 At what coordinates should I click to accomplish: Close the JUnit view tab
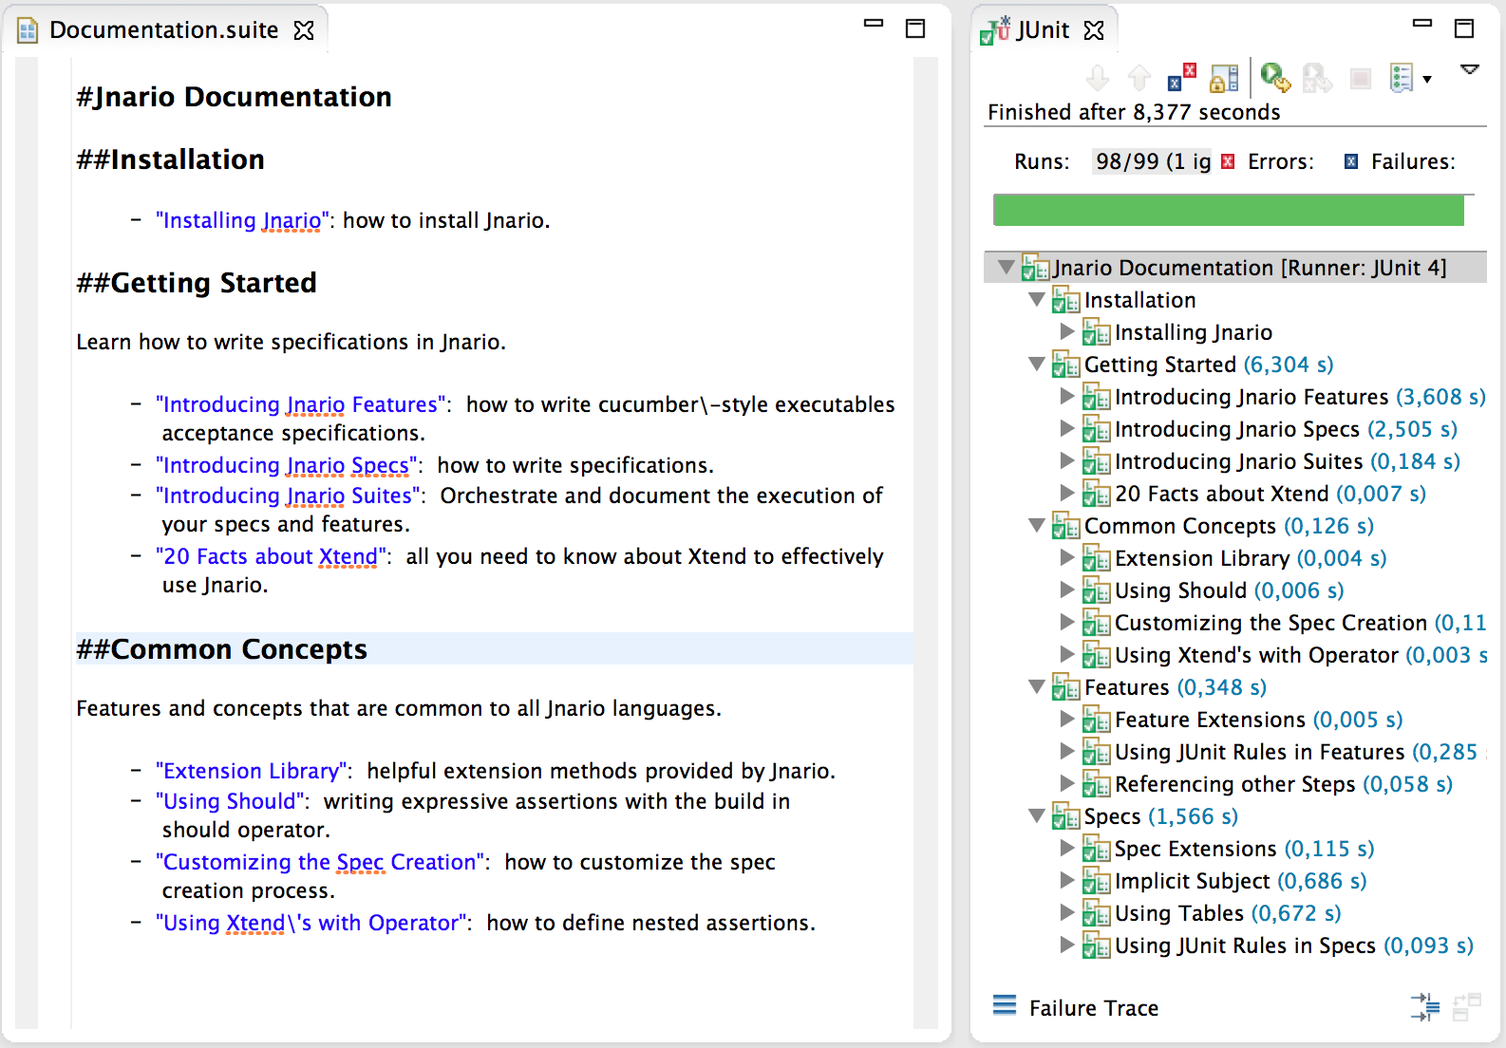click(1094, 30)
